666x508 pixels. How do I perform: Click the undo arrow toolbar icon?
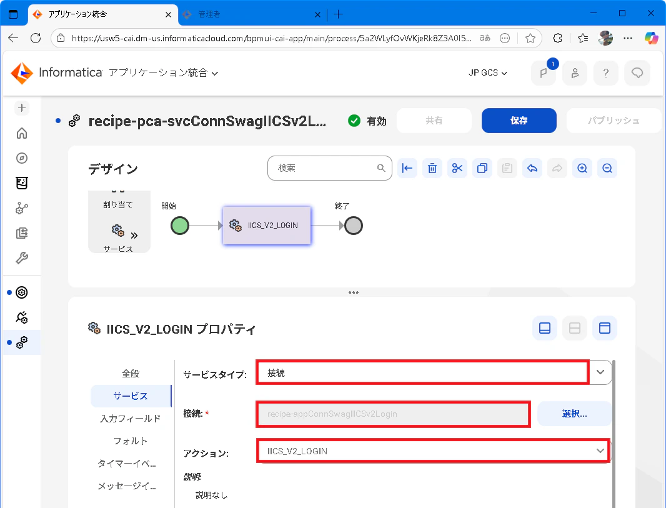tap(532, 168)
